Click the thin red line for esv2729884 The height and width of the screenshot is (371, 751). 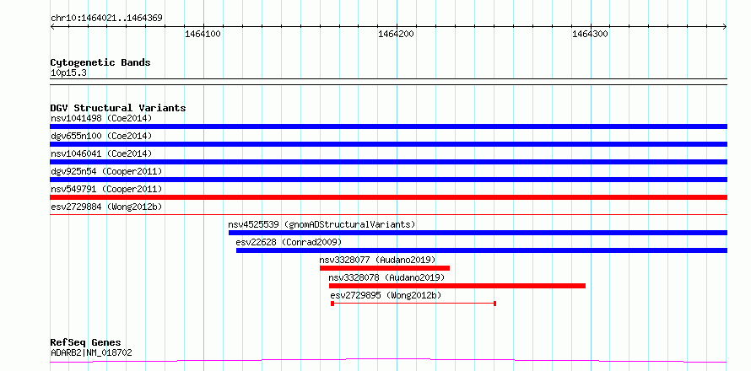point(388,214)
